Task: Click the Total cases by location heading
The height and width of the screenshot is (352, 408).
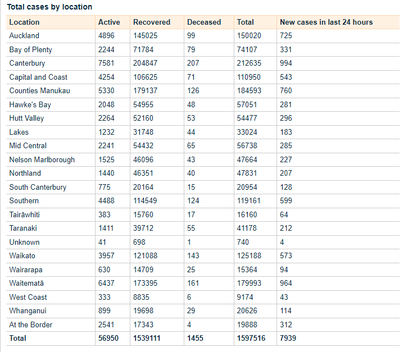Action: pos(49,7)
